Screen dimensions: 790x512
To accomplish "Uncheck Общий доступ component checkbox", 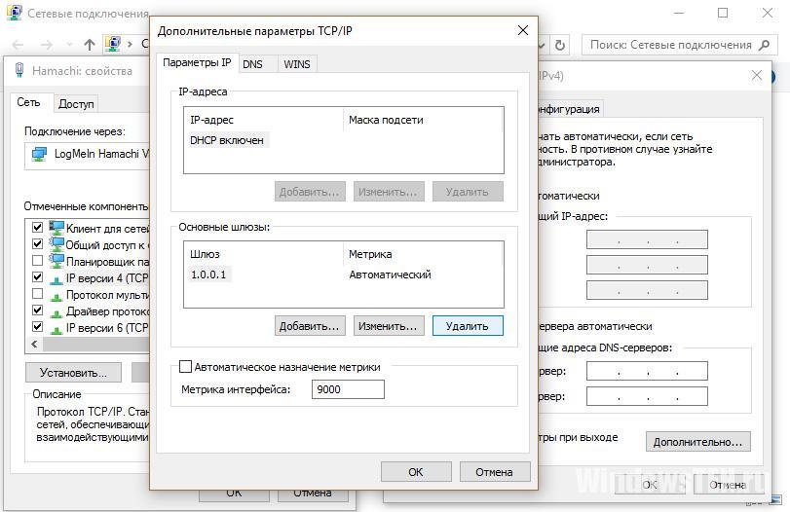I will (37, 243).
